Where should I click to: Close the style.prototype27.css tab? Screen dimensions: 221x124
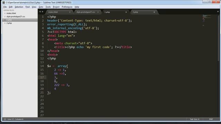[98, 12]
